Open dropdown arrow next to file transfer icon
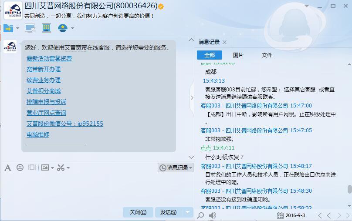352x221 pixels. (17, 28)
